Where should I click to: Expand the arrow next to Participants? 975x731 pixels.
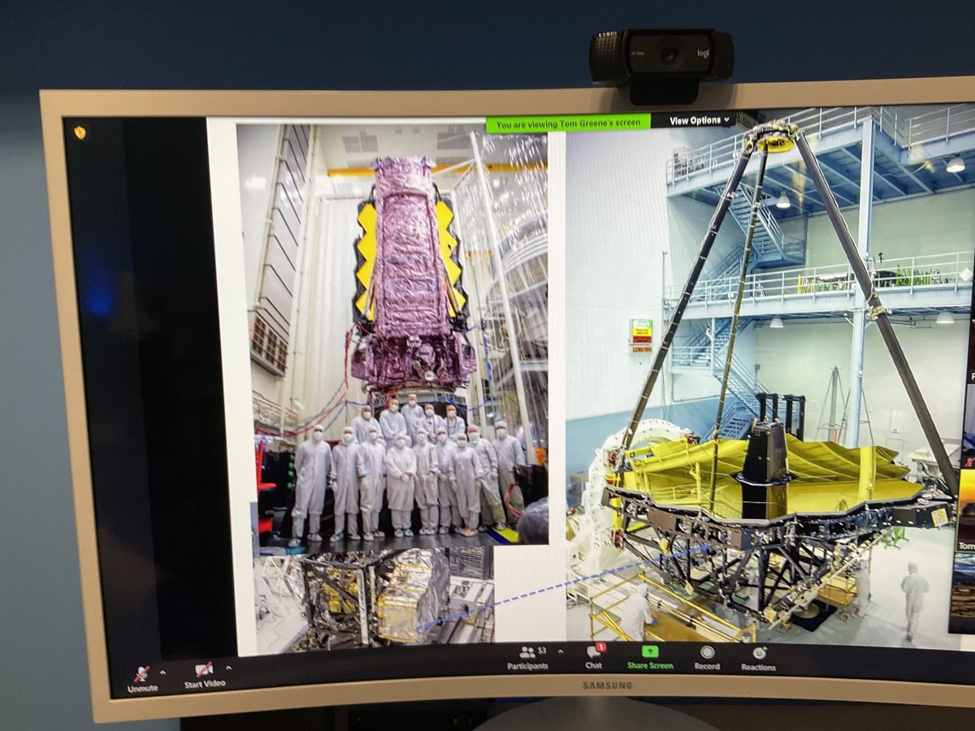(560, 651)
